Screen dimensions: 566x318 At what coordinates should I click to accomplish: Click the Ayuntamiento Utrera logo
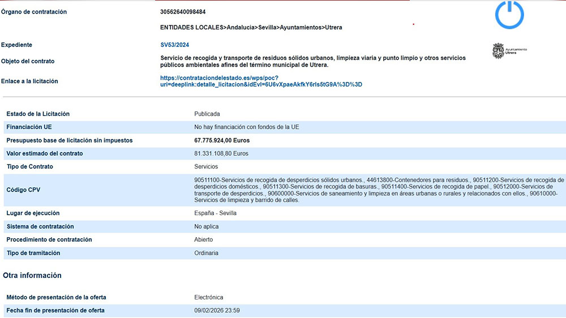(509, 51)
